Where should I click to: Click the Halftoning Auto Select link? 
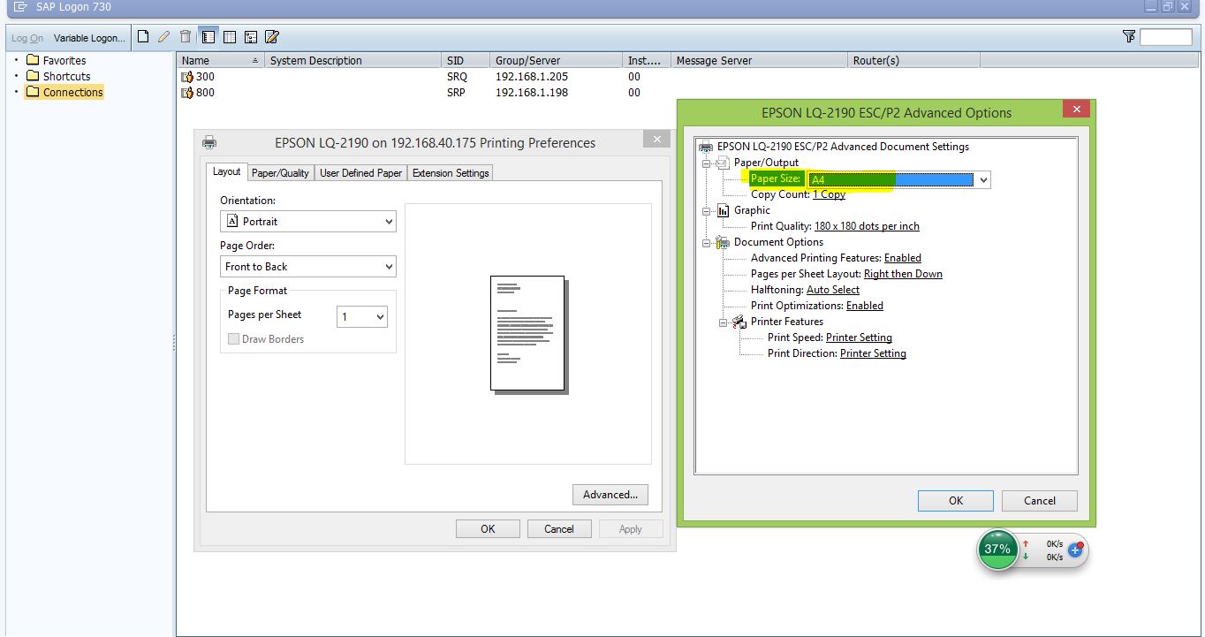(x=833, y=290)
